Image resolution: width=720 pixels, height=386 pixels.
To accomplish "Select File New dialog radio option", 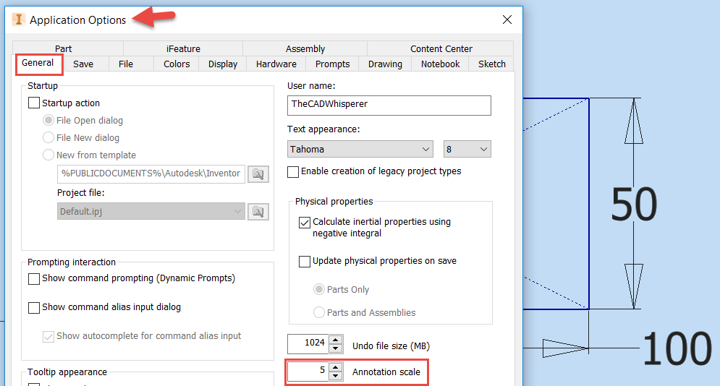I will point(48,137).
